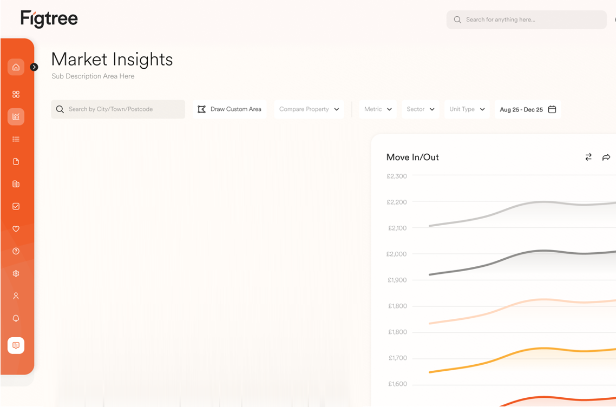This screenshot has height=407, width=616.
Task: Click the magnifier icon in top search bar
Action: pos(457,19)
